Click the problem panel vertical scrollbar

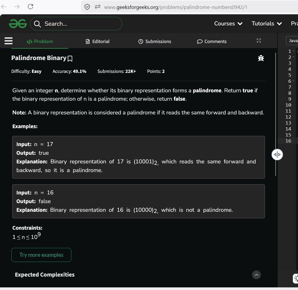(x=276, y=114)
